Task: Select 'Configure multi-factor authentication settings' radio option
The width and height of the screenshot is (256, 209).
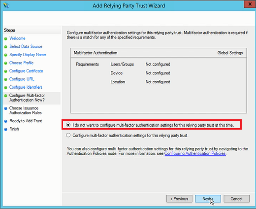Action: (68, 135)
